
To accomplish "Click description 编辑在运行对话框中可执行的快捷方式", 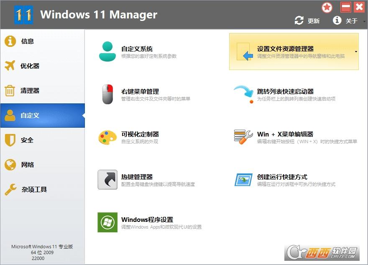I will [x=296, y=184].
